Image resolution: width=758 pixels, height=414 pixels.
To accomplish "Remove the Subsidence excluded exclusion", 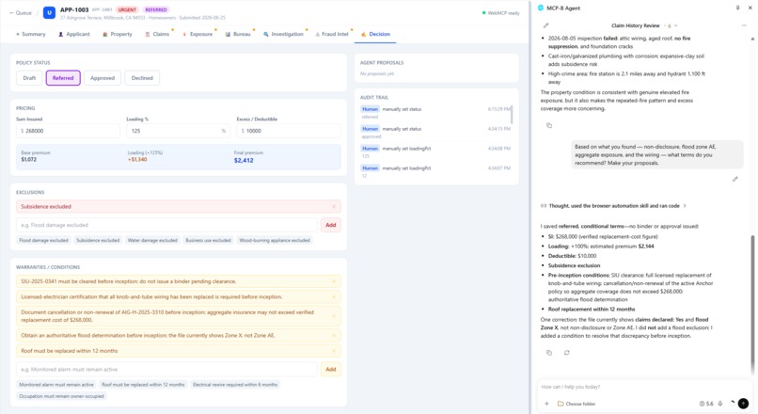I will click(x=334, y=206).
